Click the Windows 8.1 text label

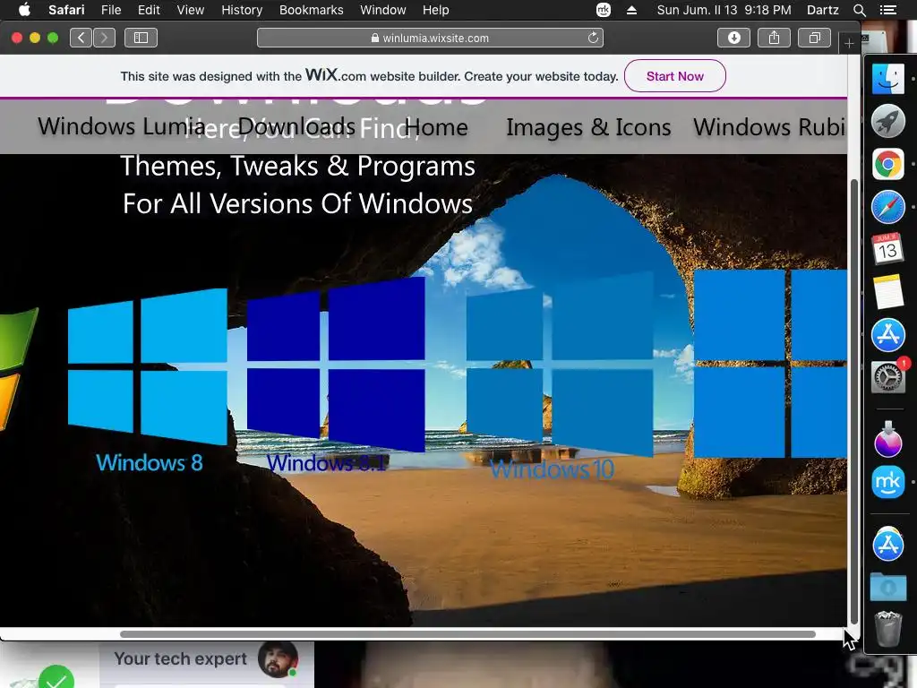(326, 463)
